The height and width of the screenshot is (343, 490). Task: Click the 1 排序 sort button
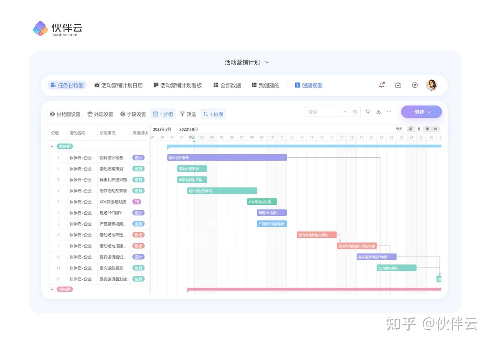pos(213,114)
